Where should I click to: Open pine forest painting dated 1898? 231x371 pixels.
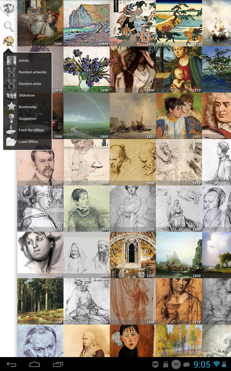[40, 301]
